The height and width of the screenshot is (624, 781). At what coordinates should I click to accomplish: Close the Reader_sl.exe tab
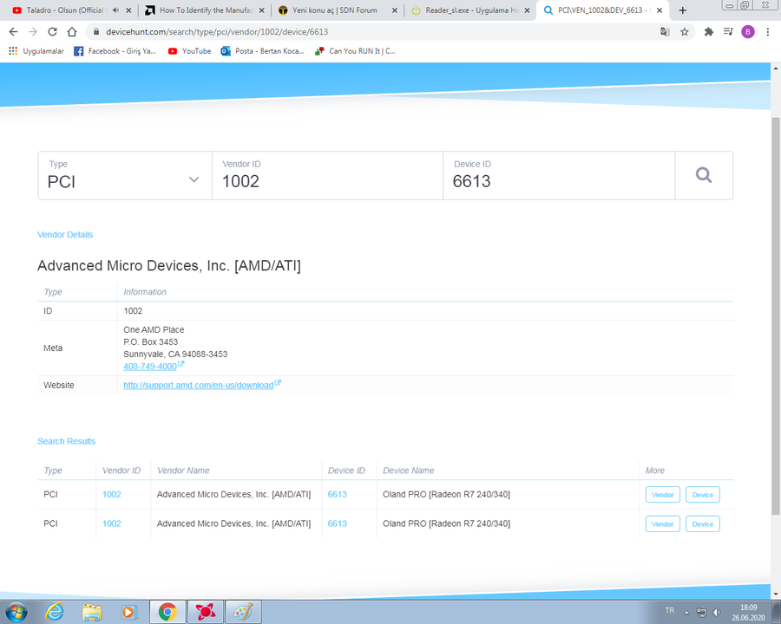pyautogui.click(x=527, y=10)
